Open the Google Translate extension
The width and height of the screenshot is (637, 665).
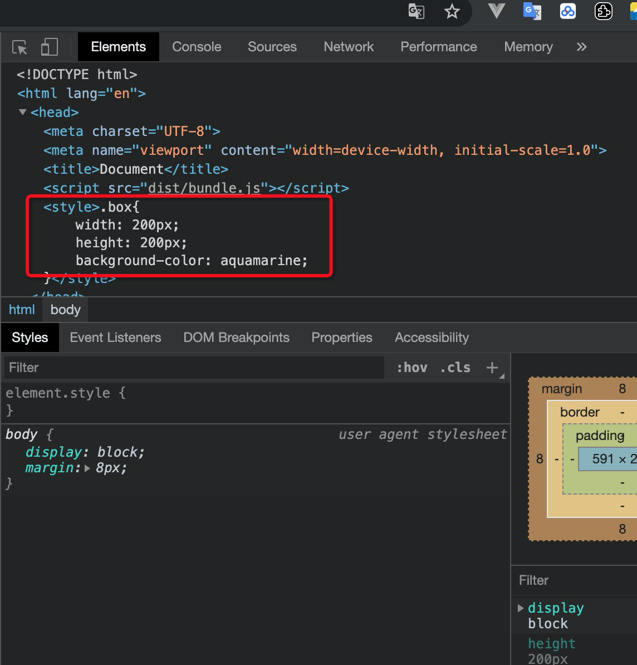pyautogui.click(x=532, y=11)
